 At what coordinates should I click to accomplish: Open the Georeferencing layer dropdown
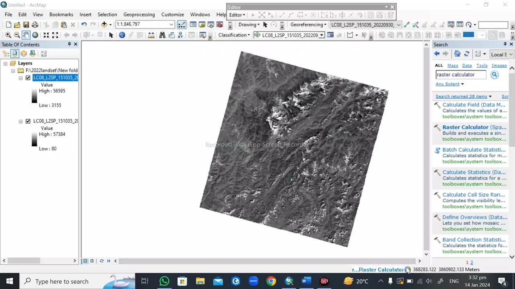coord(398,25)
